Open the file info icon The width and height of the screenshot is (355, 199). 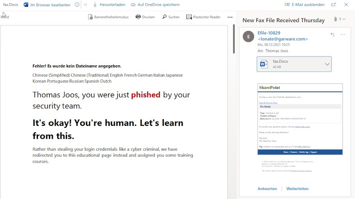click(77, 5)
